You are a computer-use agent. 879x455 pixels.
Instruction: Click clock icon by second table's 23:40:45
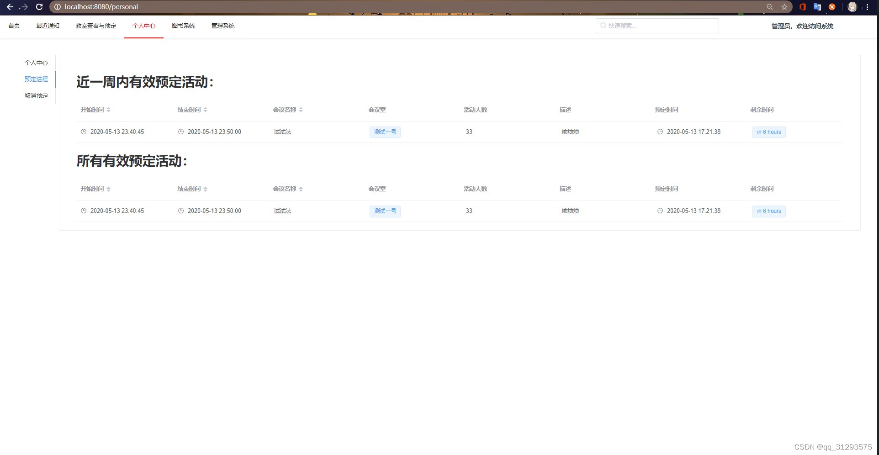84,211
